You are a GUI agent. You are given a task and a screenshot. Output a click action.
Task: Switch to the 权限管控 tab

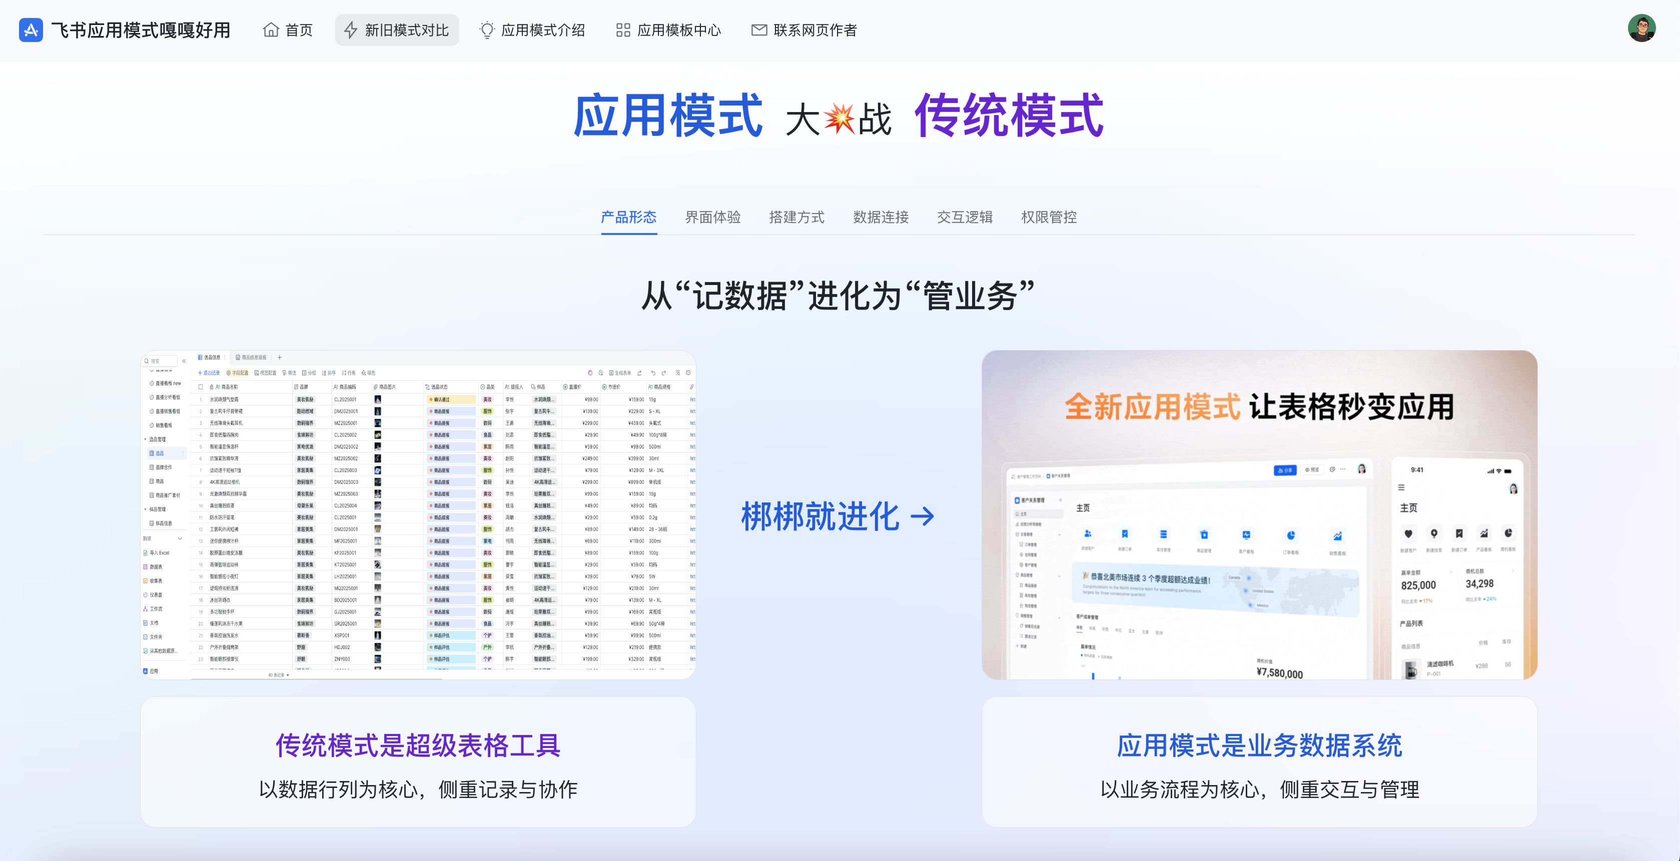click(1049, 217)
